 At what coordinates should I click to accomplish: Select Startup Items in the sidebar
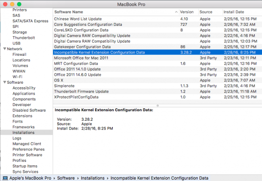(x=25, y=166)
